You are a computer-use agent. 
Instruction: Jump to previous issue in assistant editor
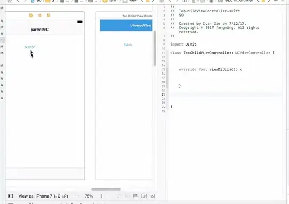point(258,1)
